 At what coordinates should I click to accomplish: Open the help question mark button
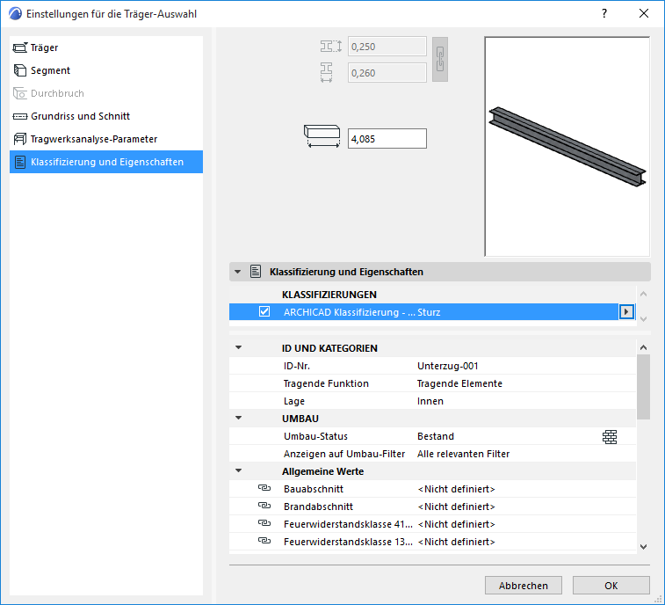[x=604, y=13]
